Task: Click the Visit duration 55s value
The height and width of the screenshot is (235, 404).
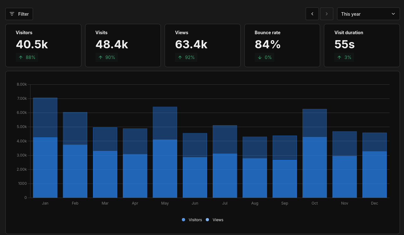Action: pyautogui.click(x=344, y=45)
